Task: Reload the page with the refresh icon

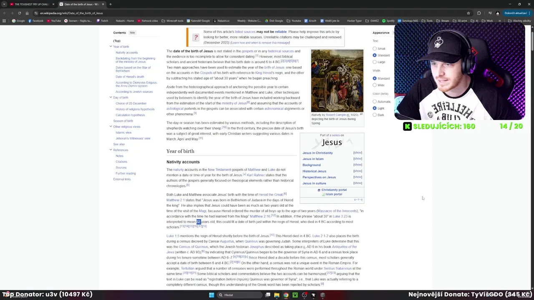Action: tap(19, 13)
